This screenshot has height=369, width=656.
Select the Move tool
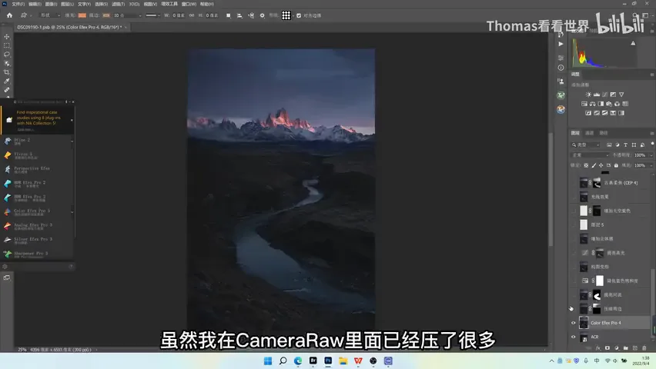pyautogui.click(x=7, y=37)
